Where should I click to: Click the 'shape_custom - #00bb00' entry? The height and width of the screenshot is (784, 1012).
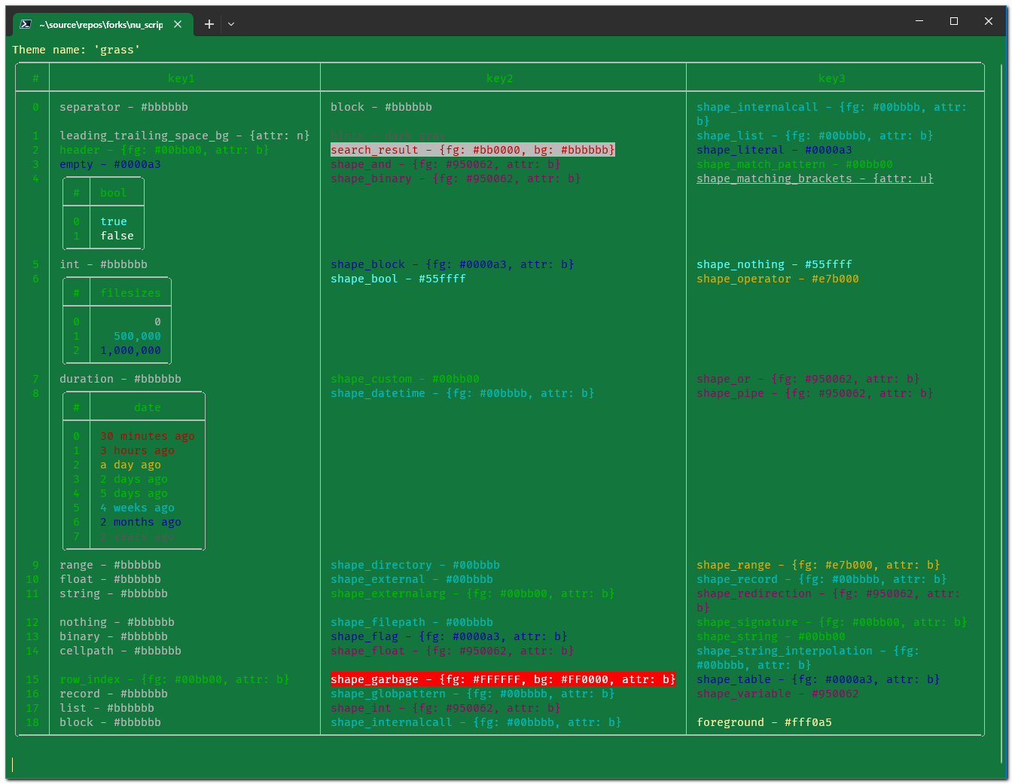tap(405, 379)
